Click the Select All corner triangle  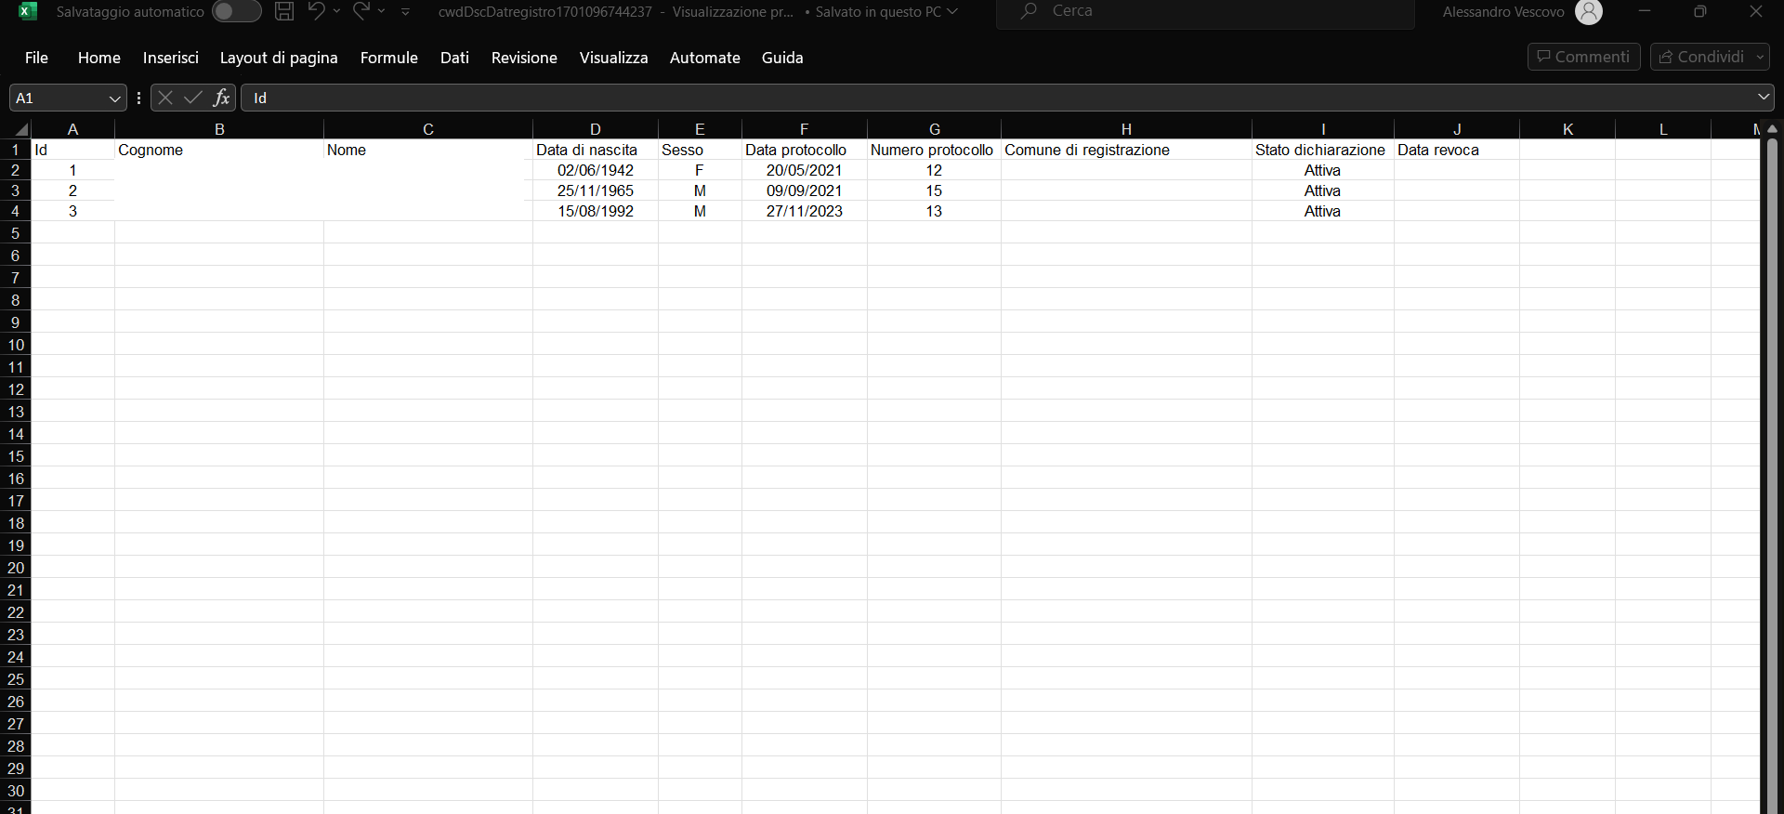tap(20, 129)
